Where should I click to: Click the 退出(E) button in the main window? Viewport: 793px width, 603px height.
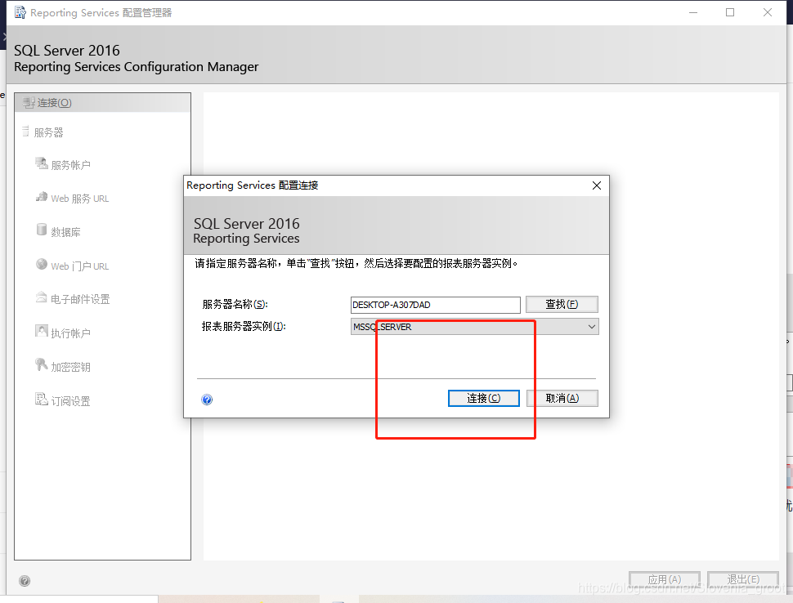pyautogui.click(x=743, y=579)
